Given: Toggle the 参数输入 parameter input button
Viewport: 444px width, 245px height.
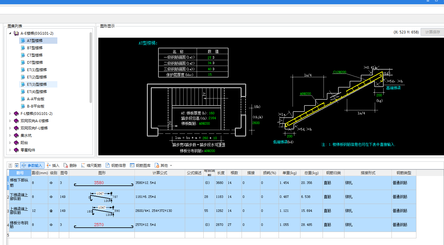Looking at the screenshot, I should pos(32,165).
